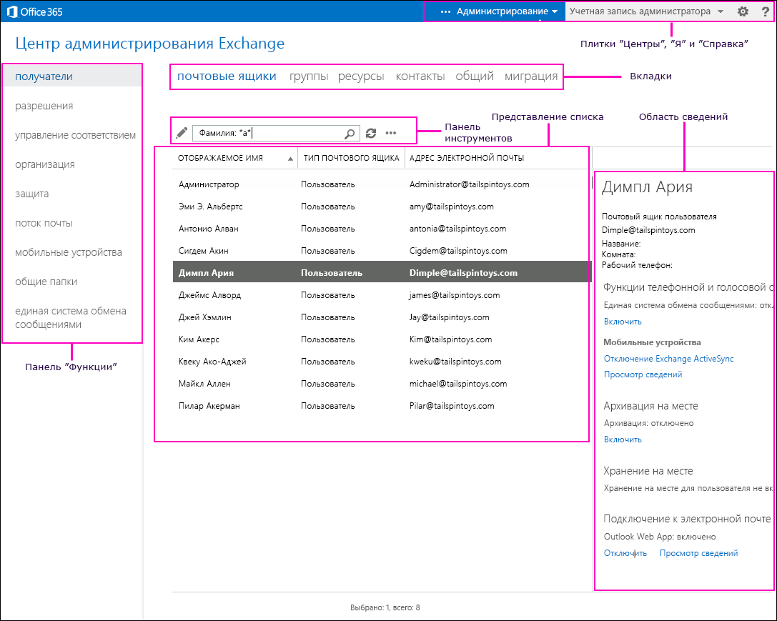Viewport: 777px width, 621px height.
Task: Click Jay@tailspintoys.com address
Action: (x=449, y=317)
